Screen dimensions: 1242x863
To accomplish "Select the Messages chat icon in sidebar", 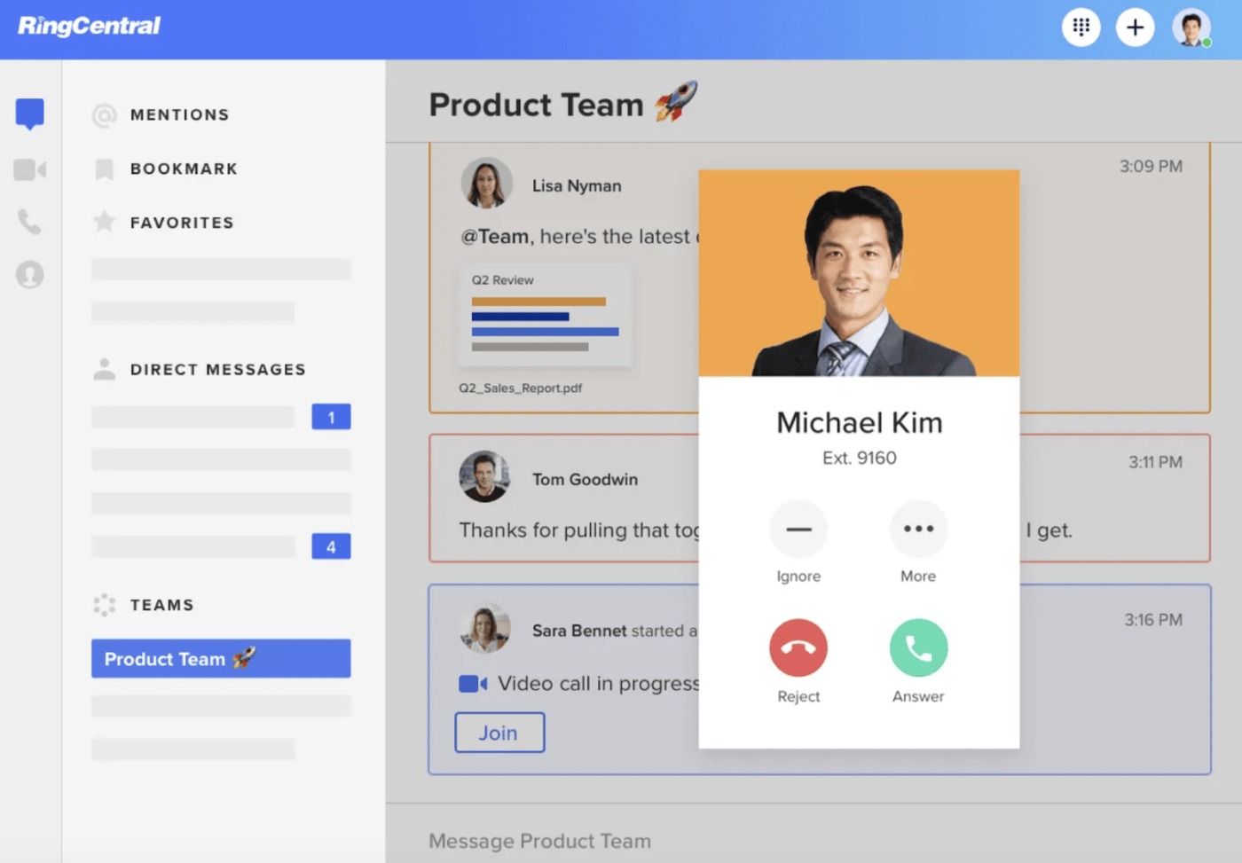I will [x=29, y=114].
